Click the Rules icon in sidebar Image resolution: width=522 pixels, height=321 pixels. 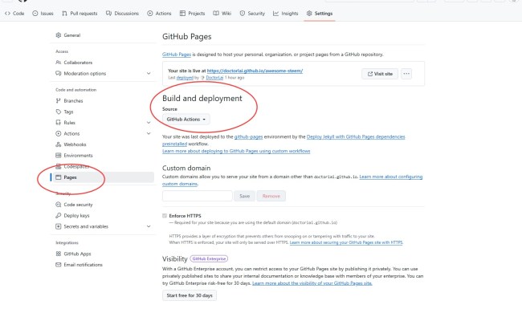(x=59, y=123)
